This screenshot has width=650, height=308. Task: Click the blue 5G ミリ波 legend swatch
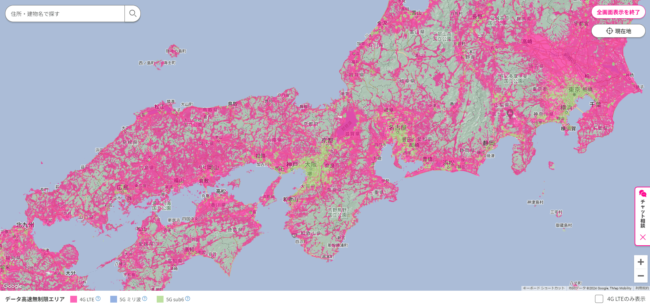114,299
